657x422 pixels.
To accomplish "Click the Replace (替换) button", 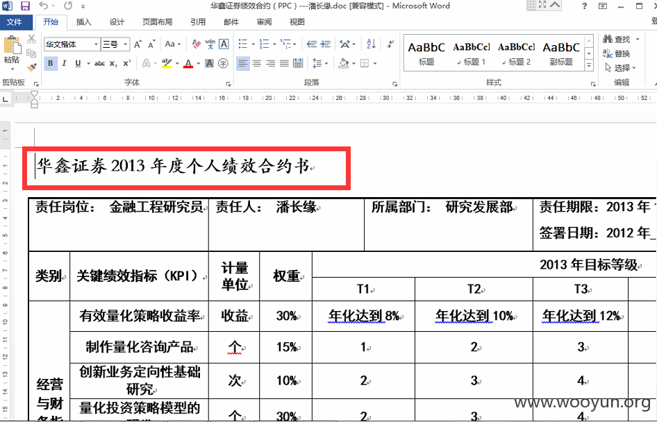I will coord(617,53).
